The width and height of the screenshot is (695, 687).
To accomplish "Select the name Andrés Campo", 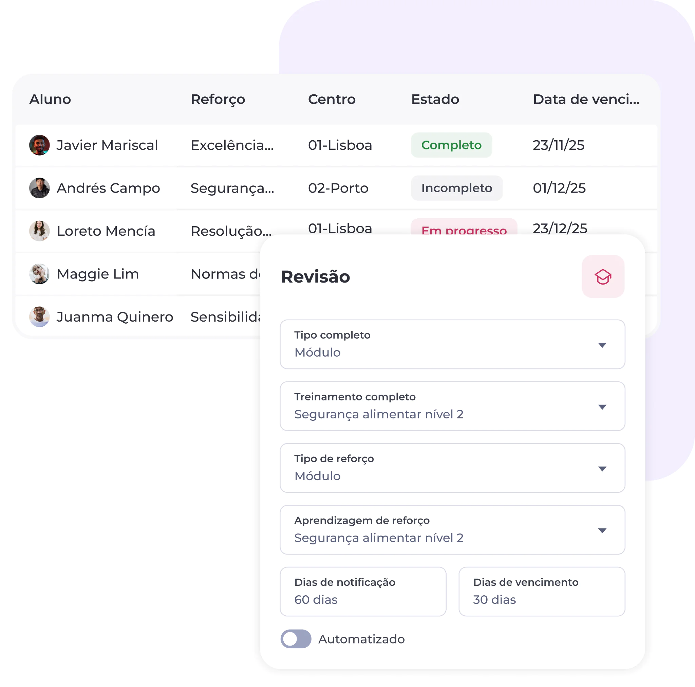I will tap(108, 188).
